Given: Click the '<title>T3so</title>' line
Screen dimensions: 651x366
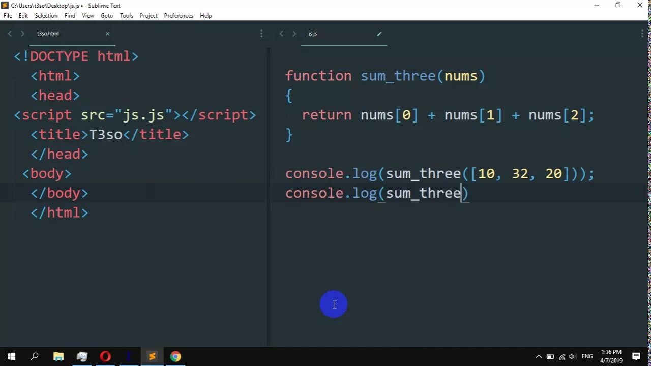Looking at the screenshot, I should click(110, 135).
